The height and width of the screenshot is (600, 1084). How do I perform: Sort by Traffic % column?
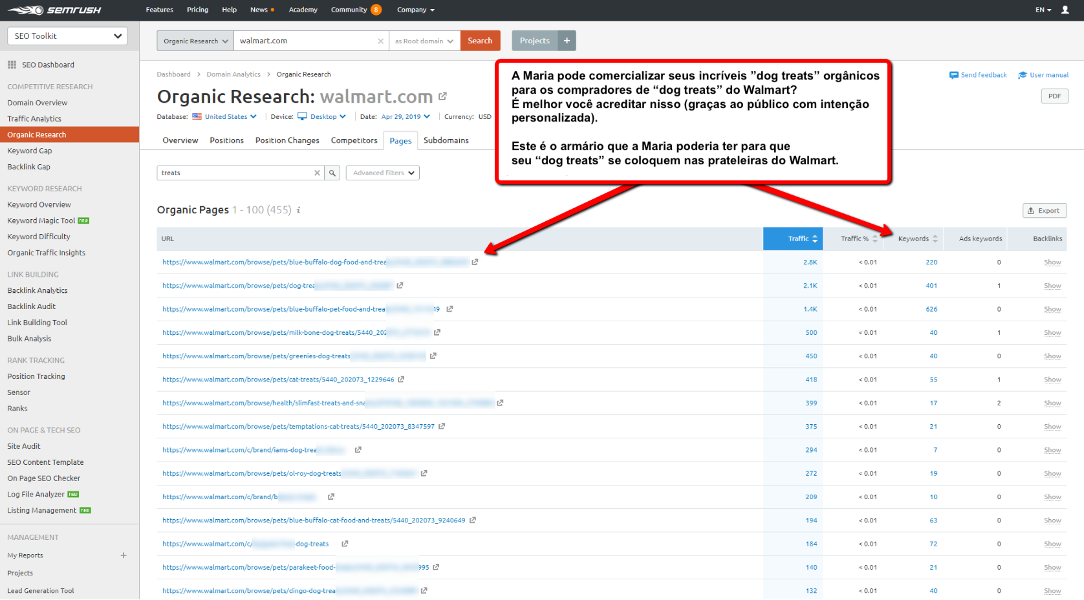coord(852,239)
